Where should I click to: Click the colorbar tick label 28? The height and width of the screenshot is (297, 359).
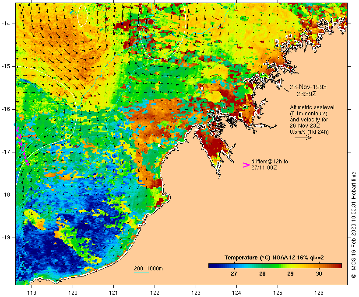click(262, 273)
